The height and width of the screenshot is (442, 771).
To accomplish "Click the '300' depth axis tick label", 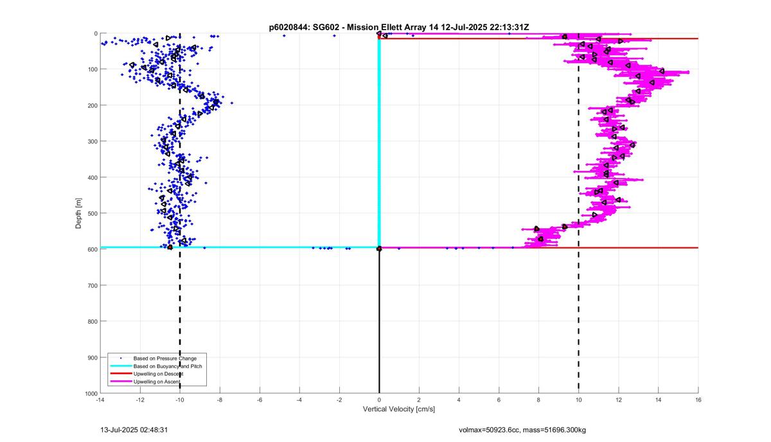I will pos(92,141).
